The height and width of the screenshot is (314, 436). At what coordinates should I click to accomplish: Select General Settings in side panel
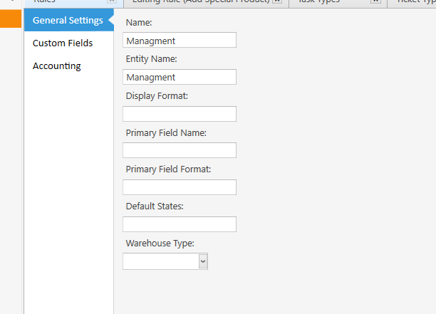point(68,20)
